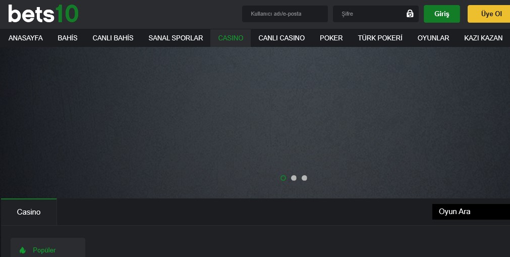This screenshot has height=257, width=510.
Task: Open CANLI BAHİS in navigation
Action: point(113,38)
